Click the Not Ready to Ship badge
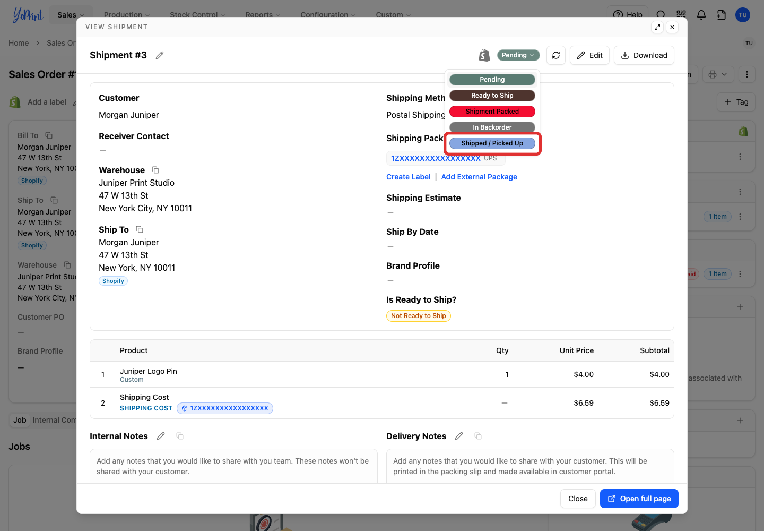Screen dimensions: 764x531 point(419,316)
